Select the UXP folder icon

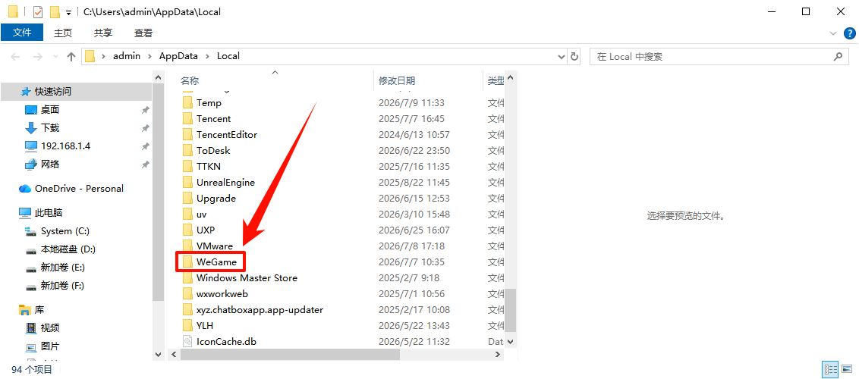click(x=188, y=230)
